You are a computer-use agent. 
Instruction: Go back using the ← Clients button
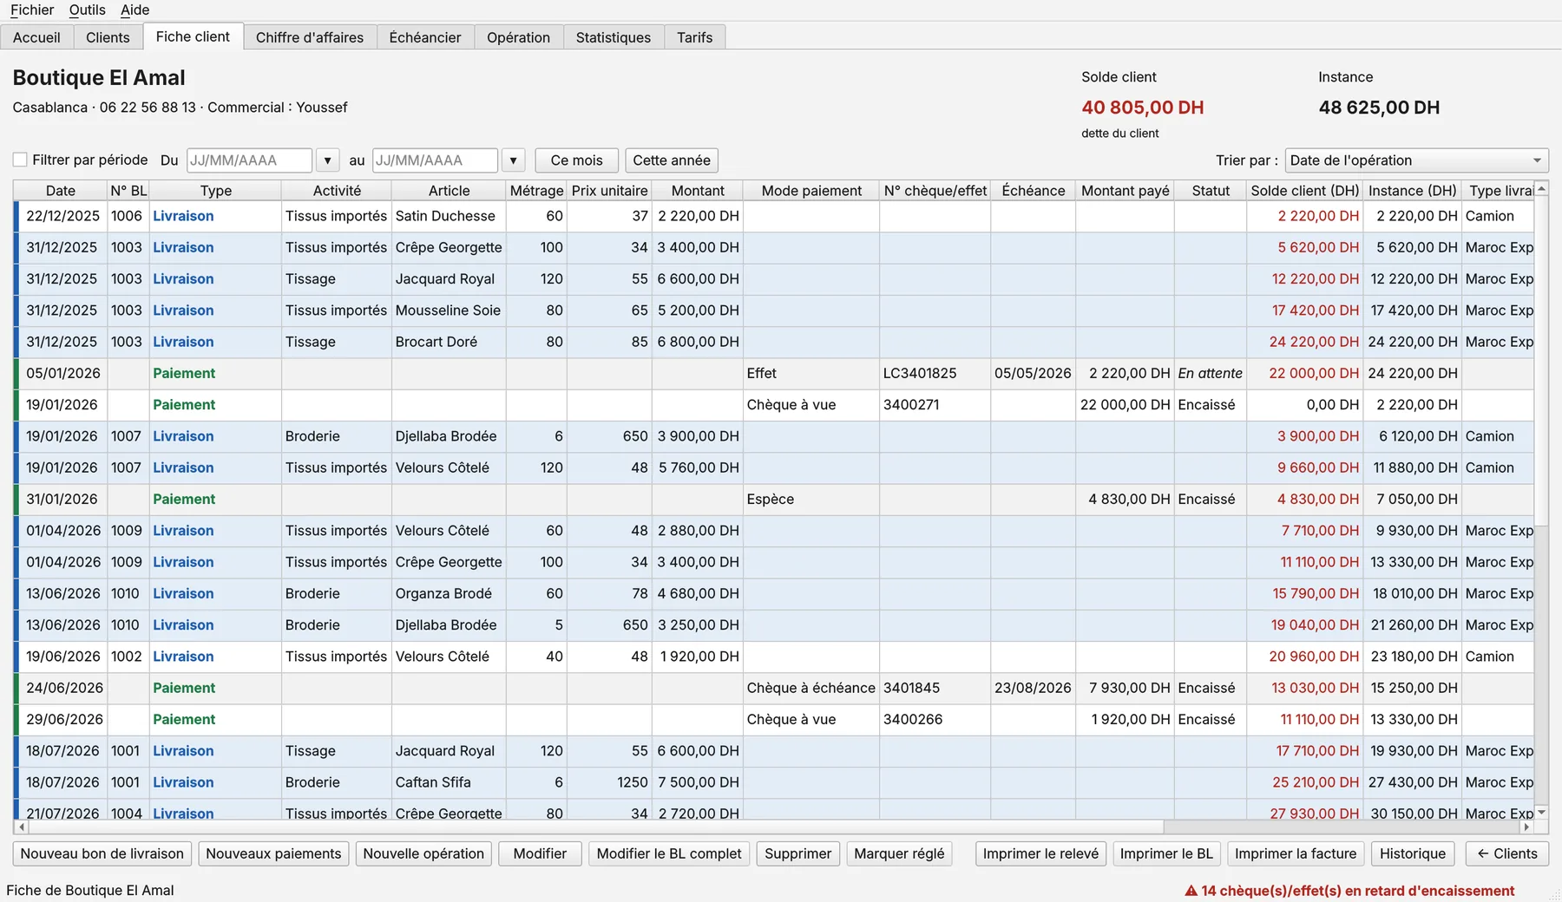[x=1507, y=853]
